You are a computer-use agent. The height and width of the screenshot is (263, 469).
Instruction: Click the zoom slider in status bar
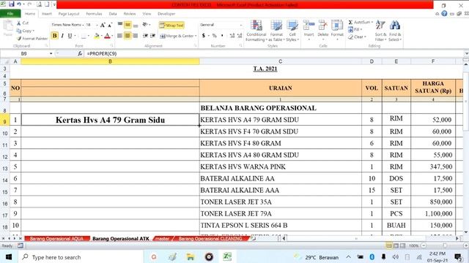point(445,245)
